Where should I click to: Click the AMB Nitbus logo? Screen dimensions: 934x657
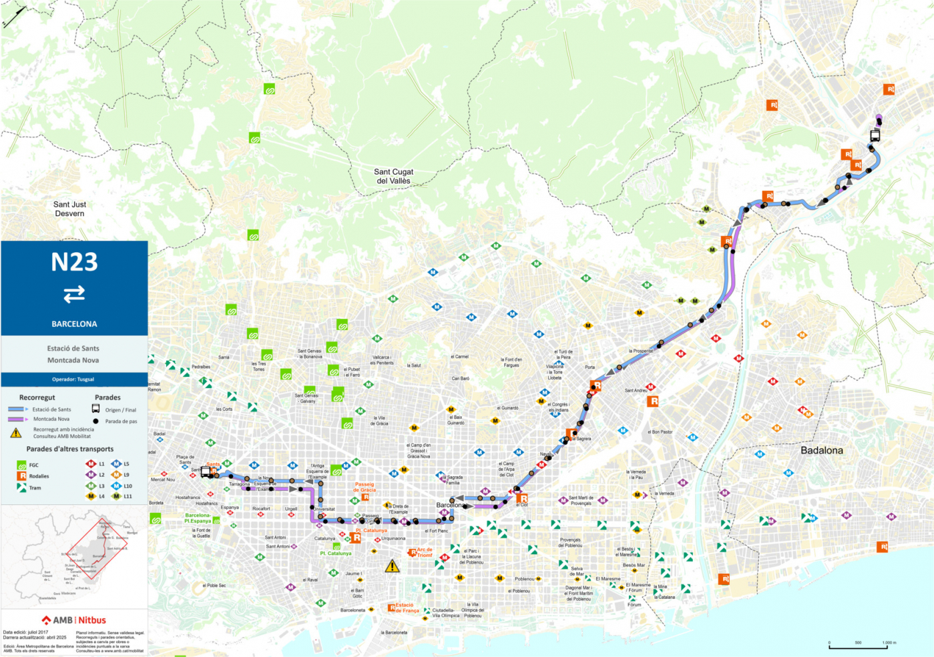tap(73, 620)
